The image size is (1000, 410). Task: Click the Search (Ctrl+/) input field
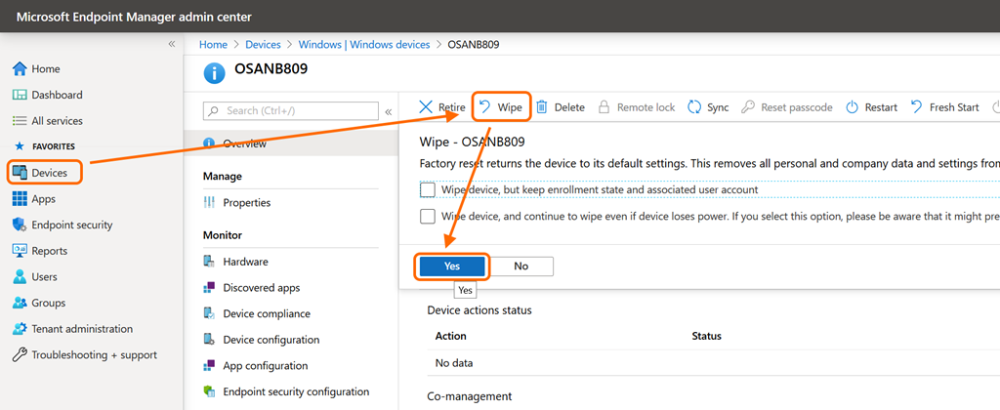pyautogui.click(x=290, y=111)
